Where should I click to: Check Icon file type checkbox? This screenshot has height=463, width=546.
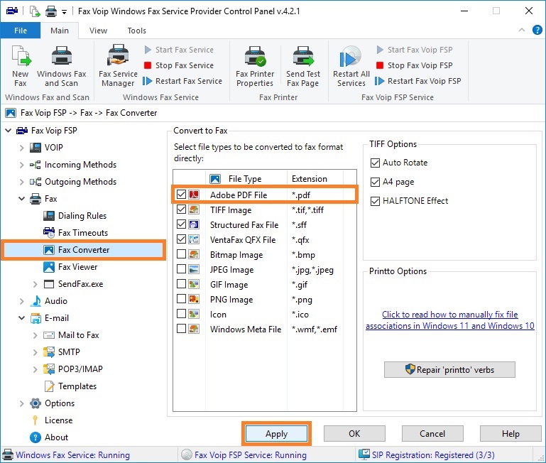pos(181,314)
